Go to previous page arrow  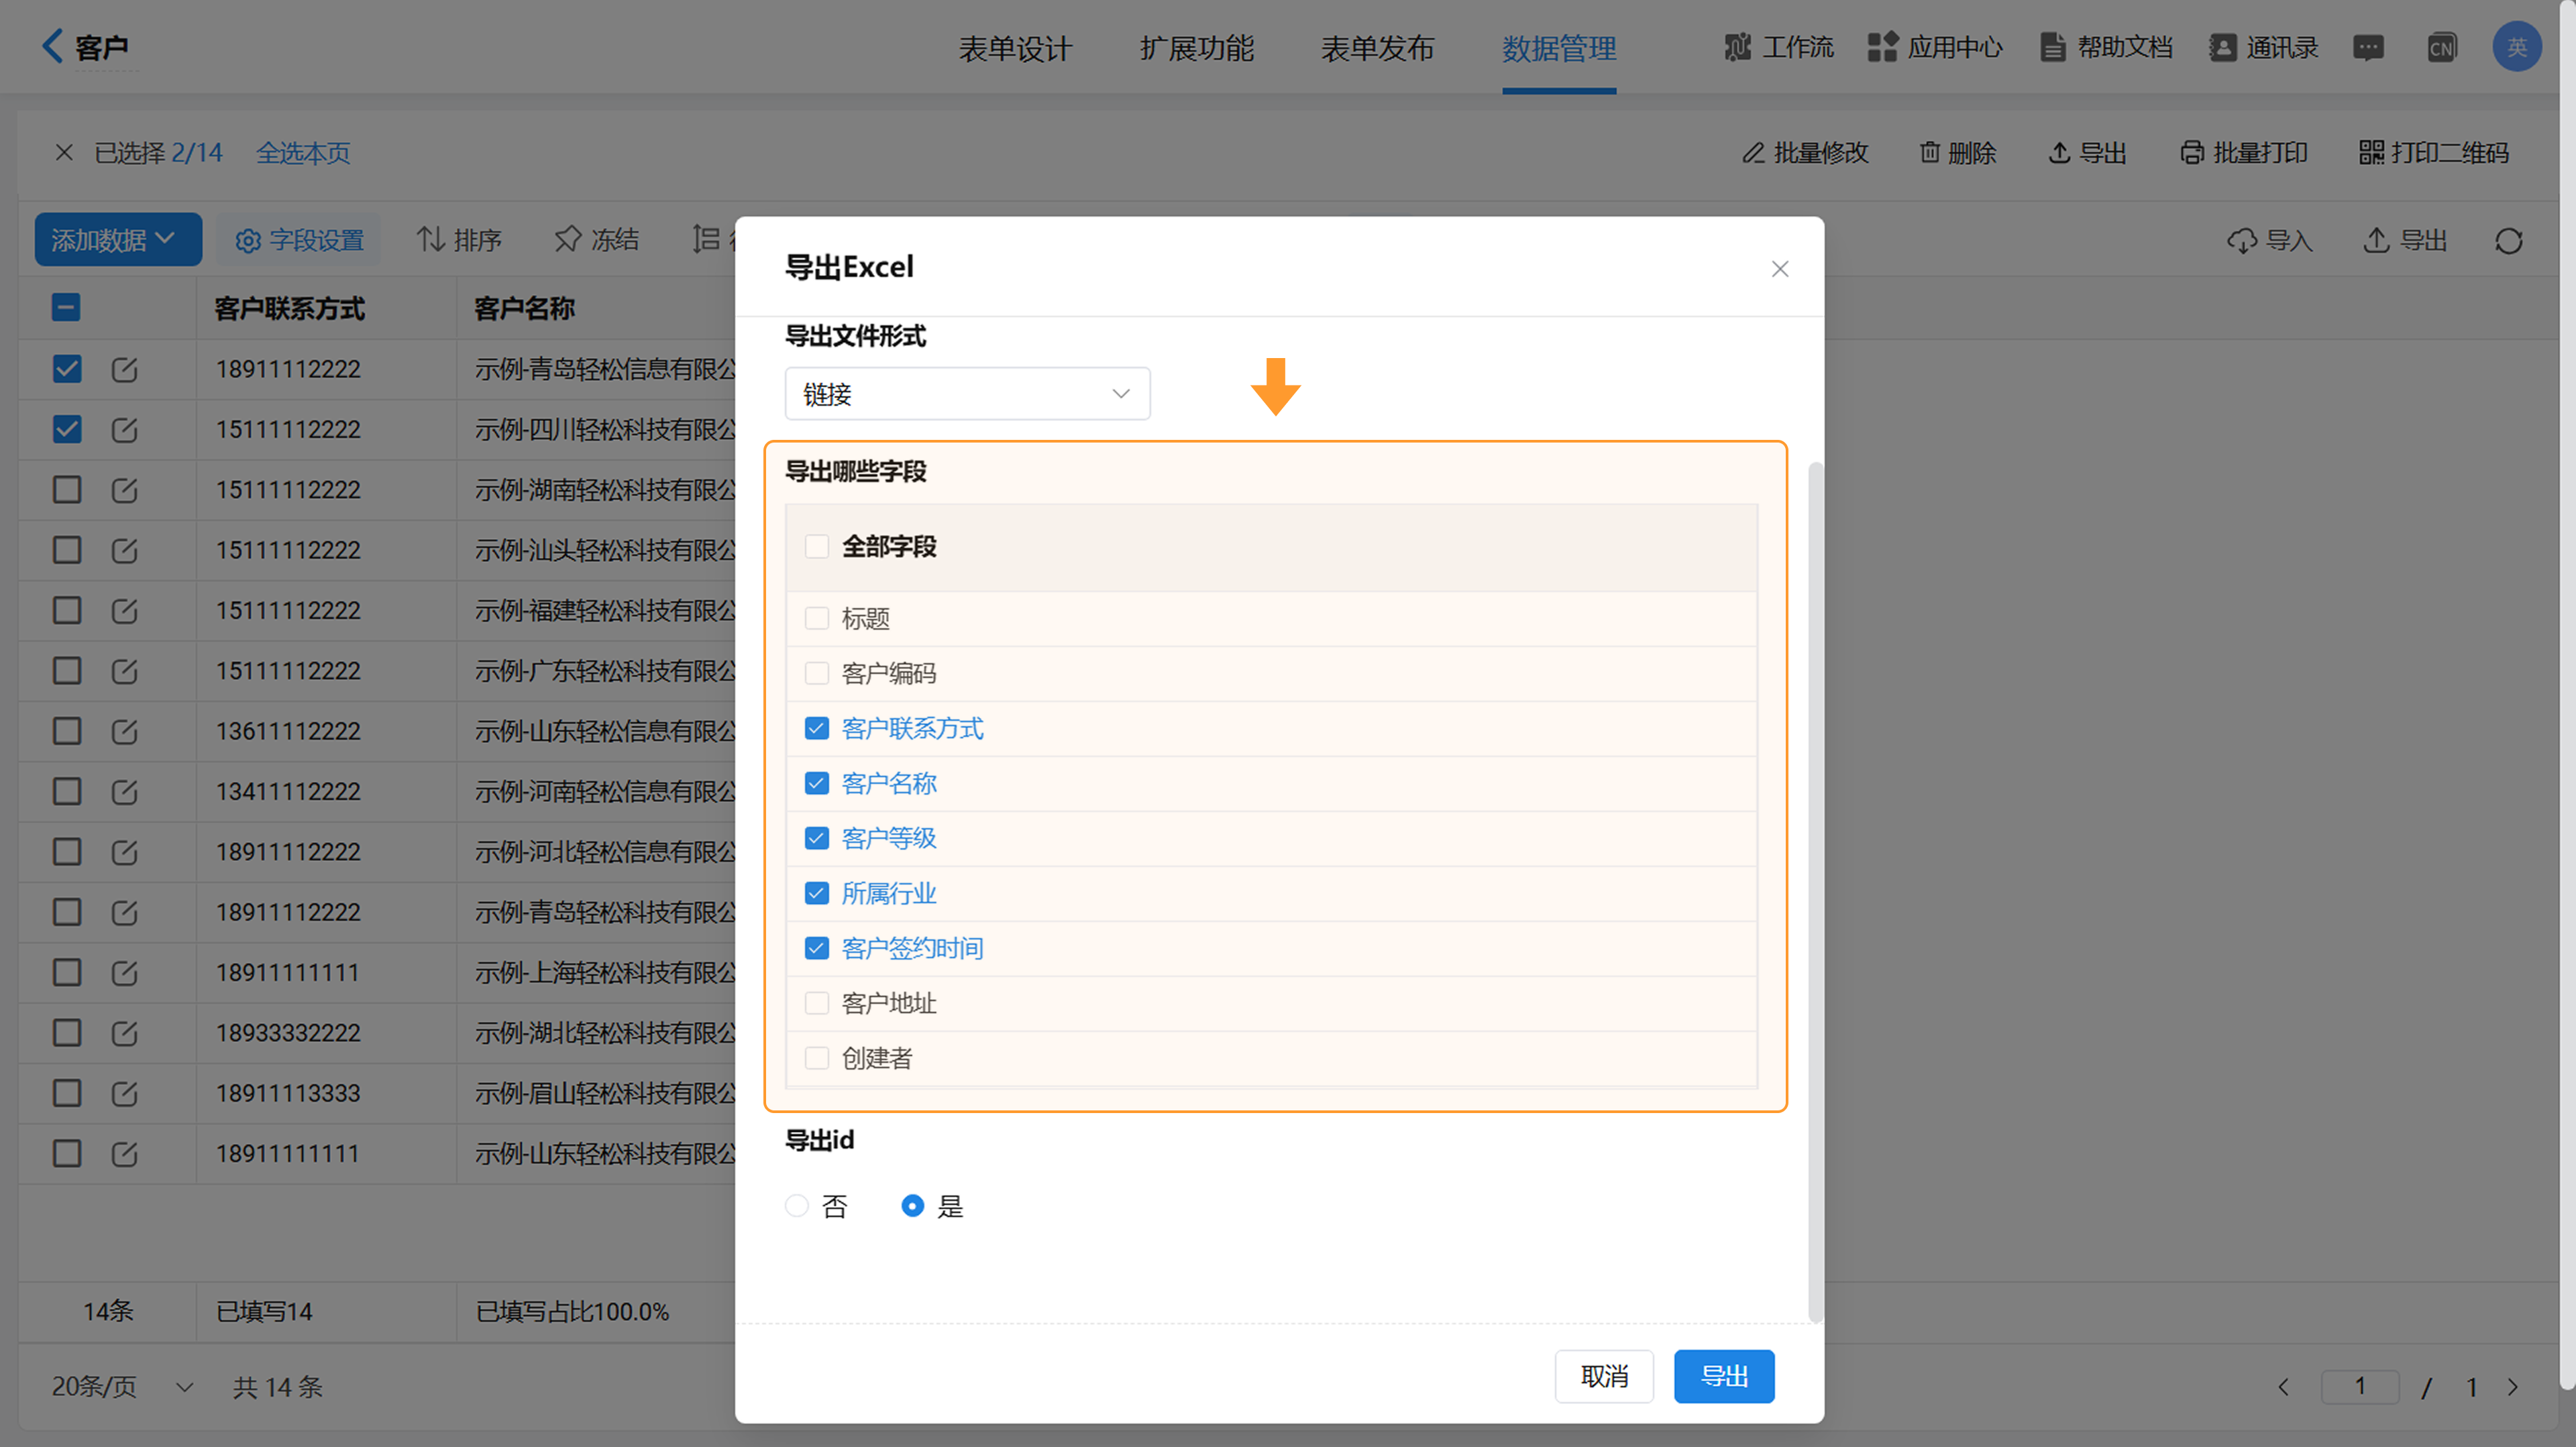point(2283,1387)
